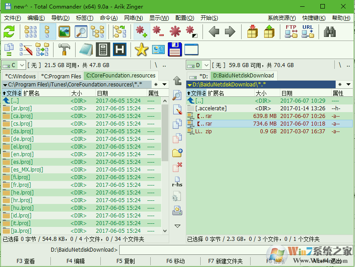Open FTP connection from the toolbar
This screenshot has width=355, height=267.
point(291,32)
